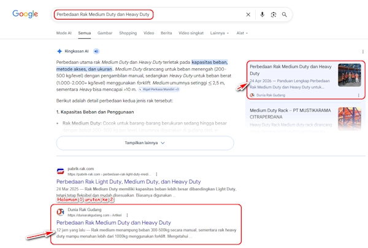Open the Video singkat tab
Screen dimensions: 368x248
tap(191, 33)
